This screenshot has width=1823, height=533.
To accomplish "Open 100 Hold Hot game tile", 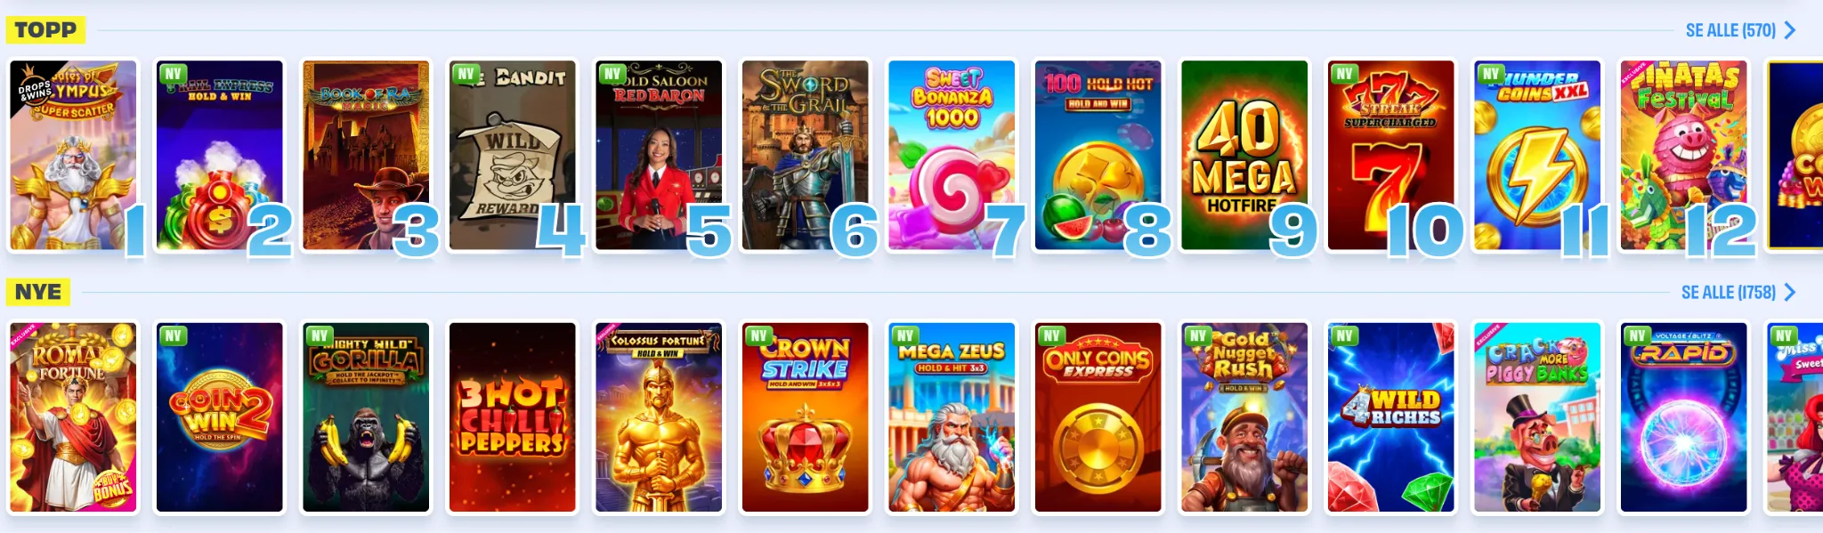I will (1098, 156).
